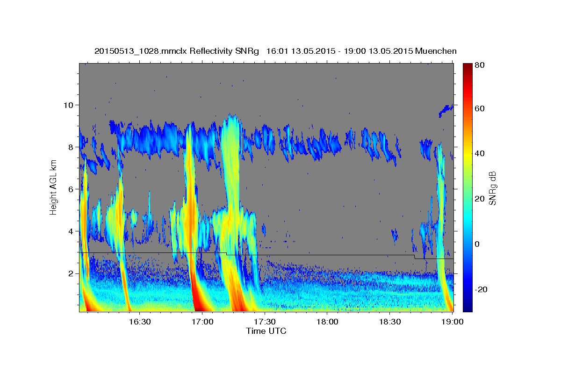Click the colorbar value 60
This screenshot has height=374, width=561.
point(480,108)
